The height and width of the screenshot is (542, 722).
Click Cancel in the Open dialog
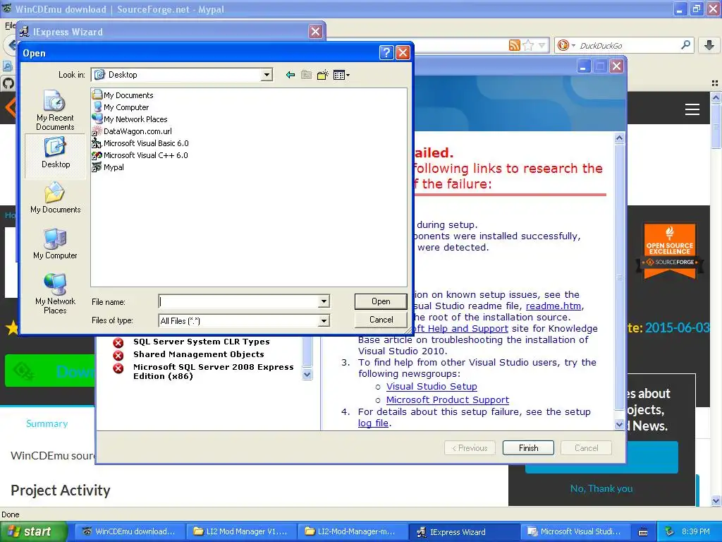(381, 320)
